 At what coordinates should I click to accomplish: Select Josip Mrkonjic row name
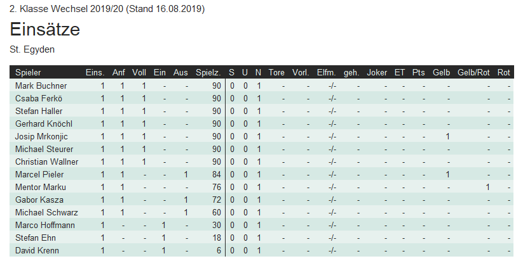tap(41, 136)
